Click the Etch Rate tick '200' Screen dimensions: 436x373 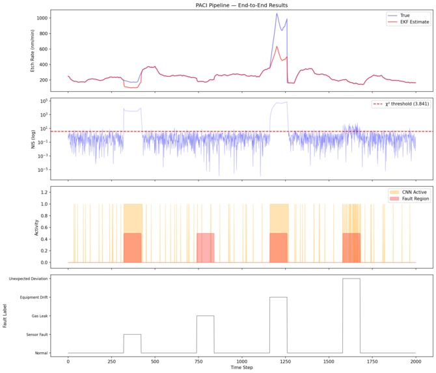tap(44, 80)
